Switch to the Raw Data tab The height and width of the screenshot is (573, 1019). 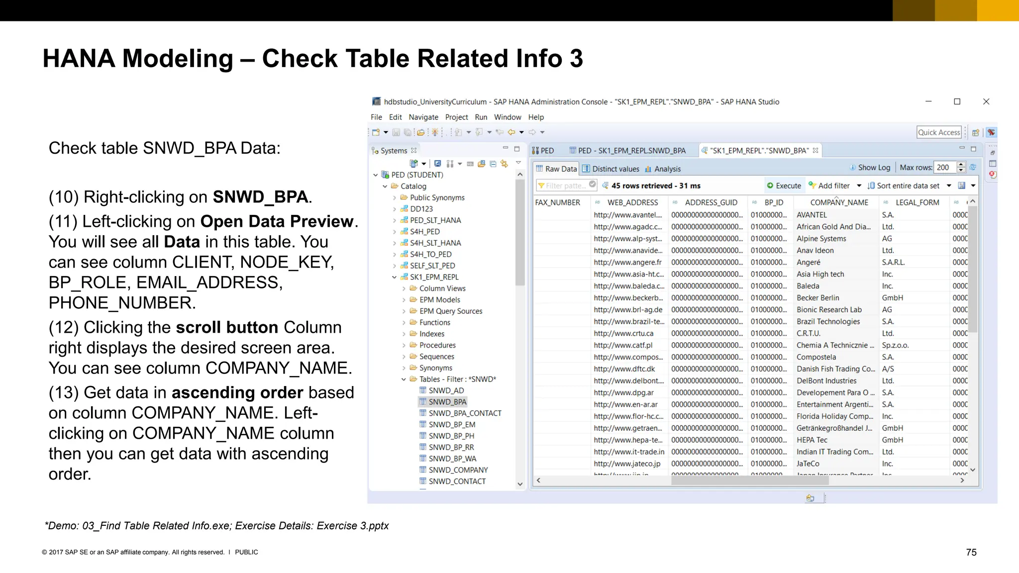[x=556, y=169]
